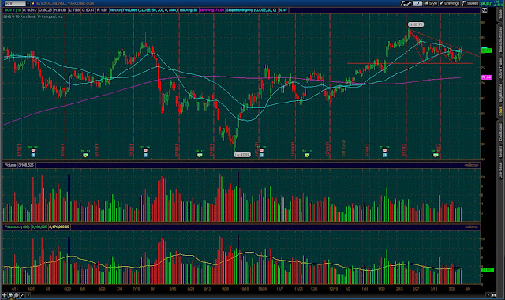Open the Studies button
Viewport: 505px width, 300px height.
pyautogui.click(x=470, y=3)
